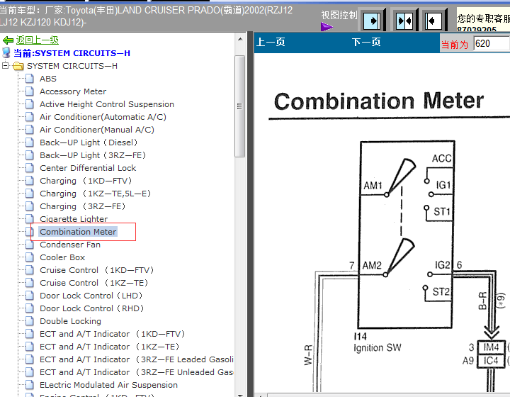
Task: Open Center Differential Lock entry
Action: coord(88,168)
